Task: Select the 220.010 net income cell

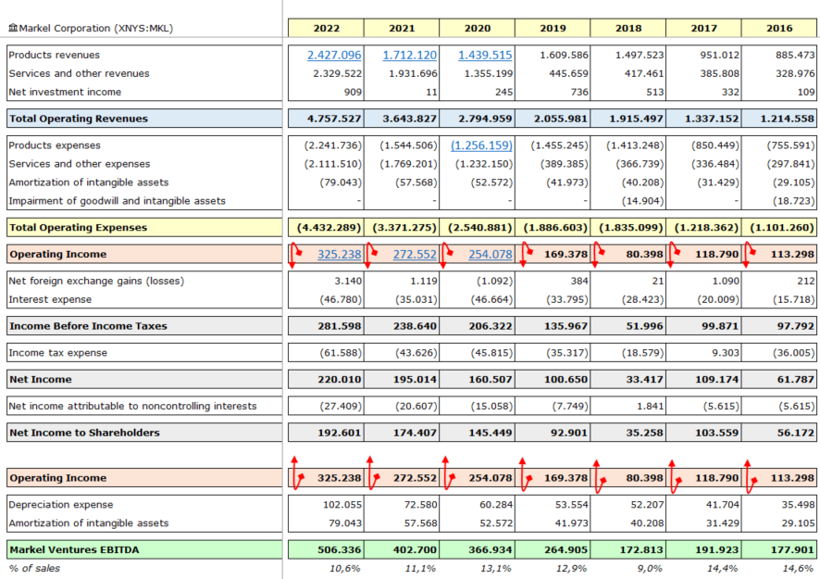Action: pos(327,379)
